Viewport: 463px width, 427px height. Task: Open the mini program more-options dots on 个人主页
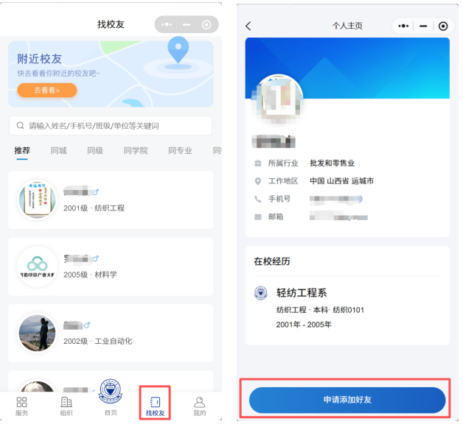tap(403, 26)
